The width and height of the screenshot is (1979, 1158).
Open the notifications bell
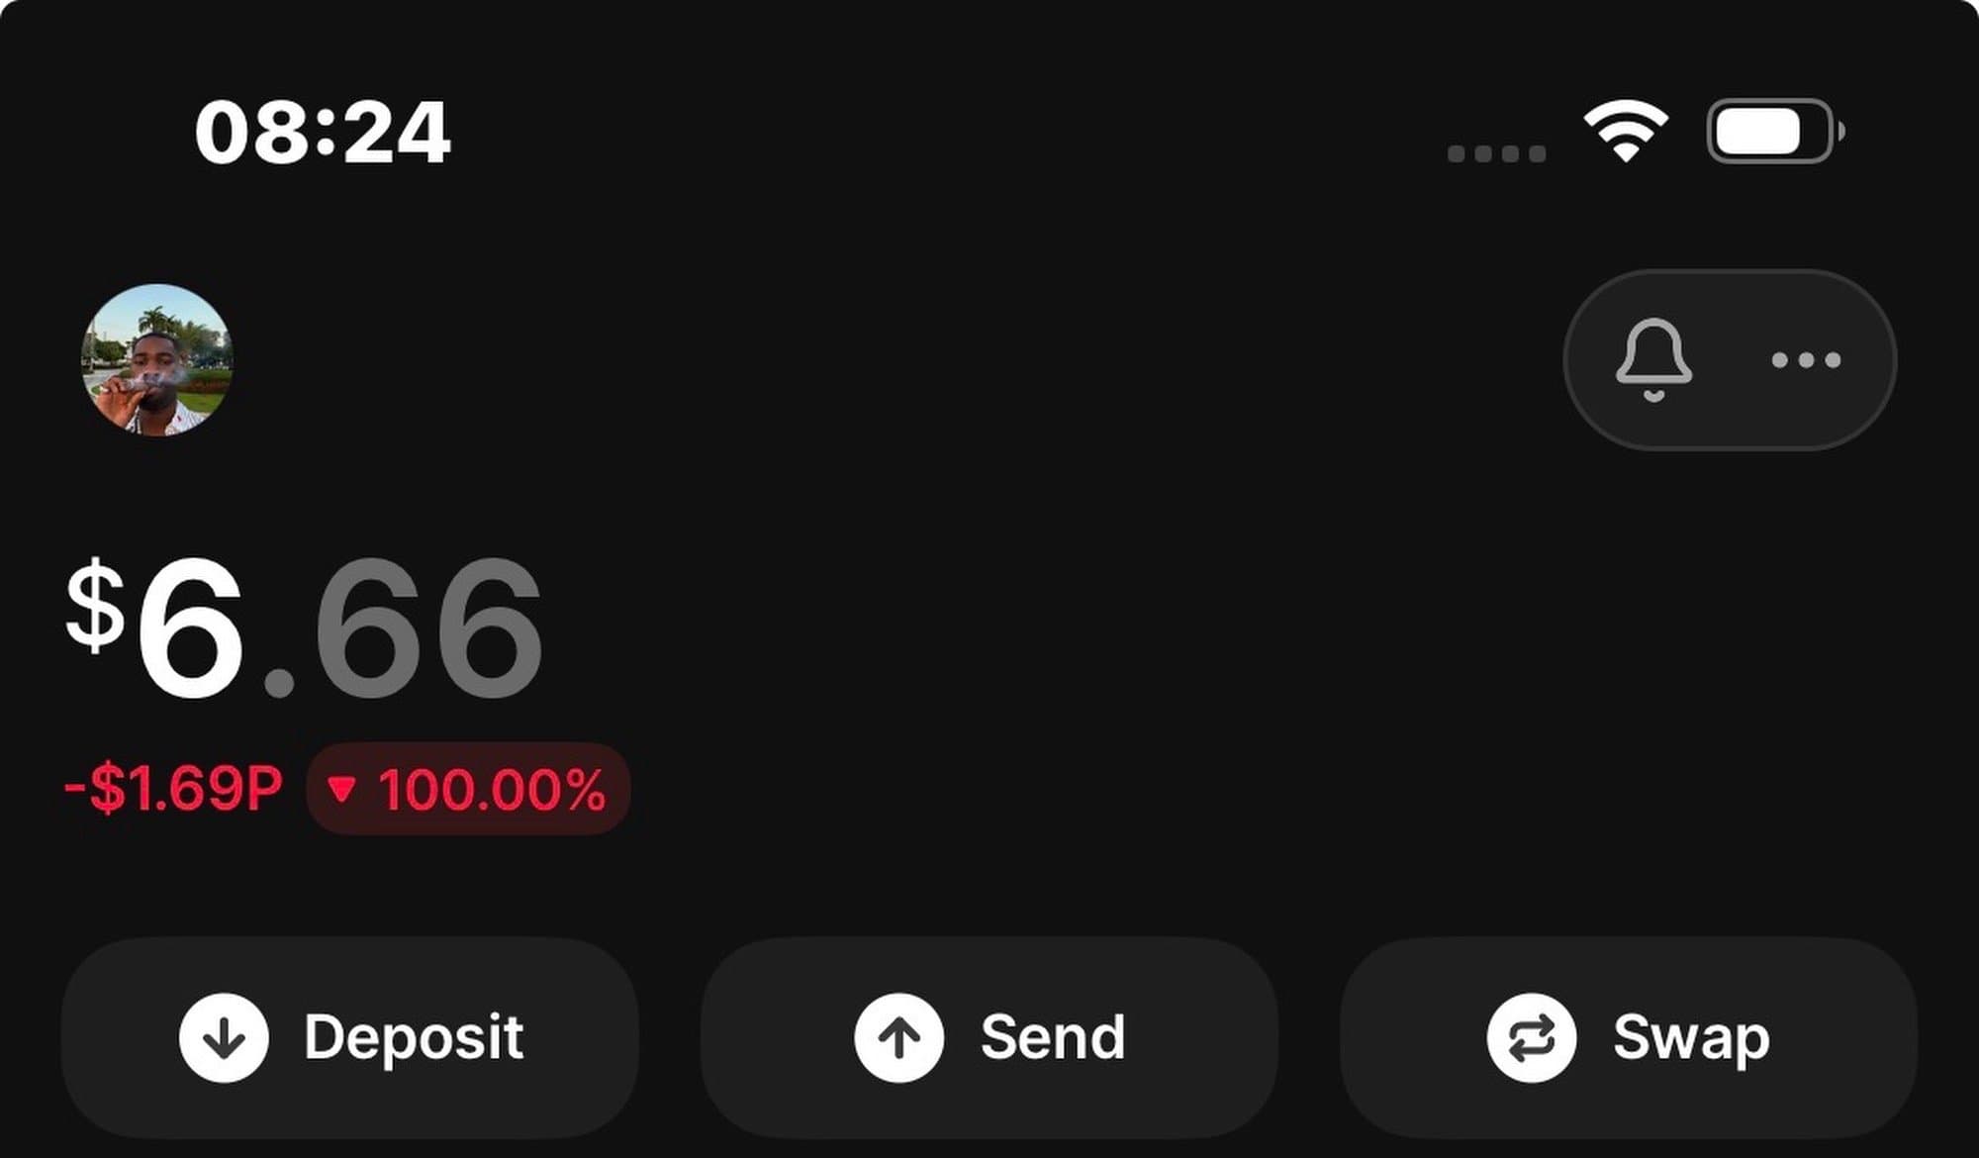tap(1653, 359)
